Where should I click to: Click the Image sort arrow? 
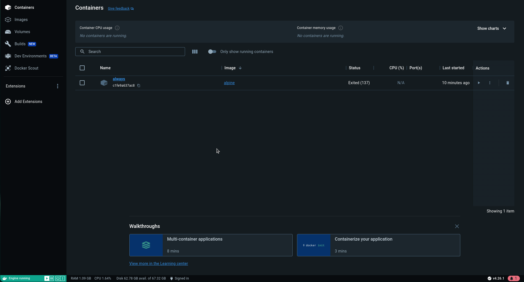pos(240,68)
